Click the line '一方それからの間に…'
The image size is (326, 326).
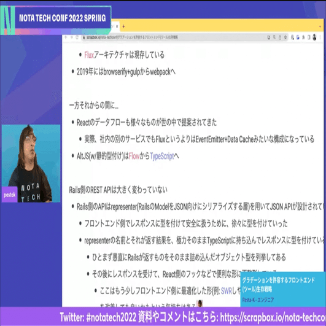tap(94, 106)
